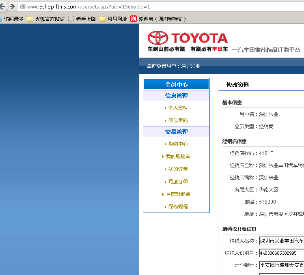This screenshot has width=304, height=275.
Task: Click the 纳税人名称 input field
Action: [282, 241]
